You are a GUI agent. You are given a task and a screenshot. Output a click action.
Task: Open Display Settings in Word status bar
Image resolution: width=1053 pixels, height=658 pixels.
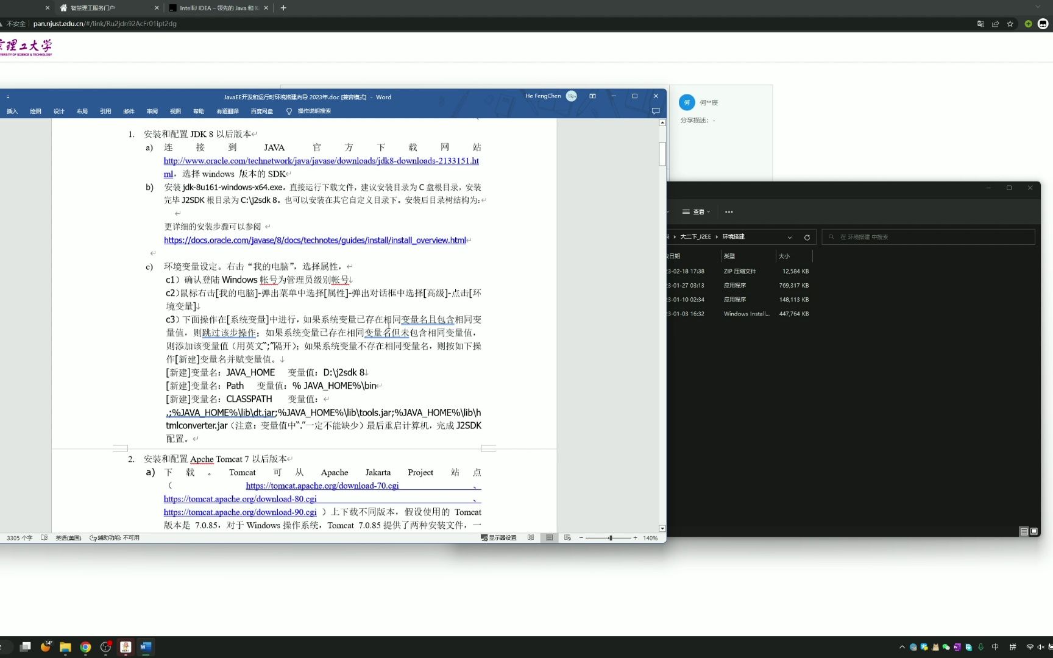coord(498,537)
